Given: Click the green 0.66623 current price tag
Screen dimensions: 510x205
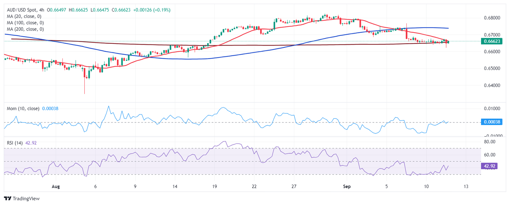Looking at the screenshot, I should pos(493,41).
